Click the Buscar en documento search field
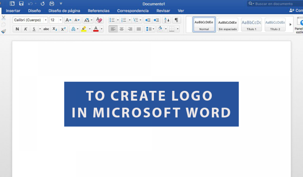Screen dimensions: 303x177 pos(275,4)
